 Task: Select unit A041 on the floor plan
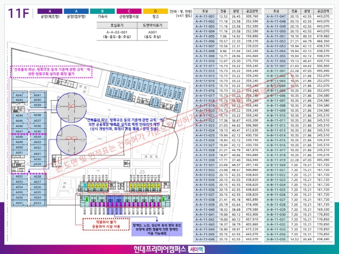click(37, 94)
